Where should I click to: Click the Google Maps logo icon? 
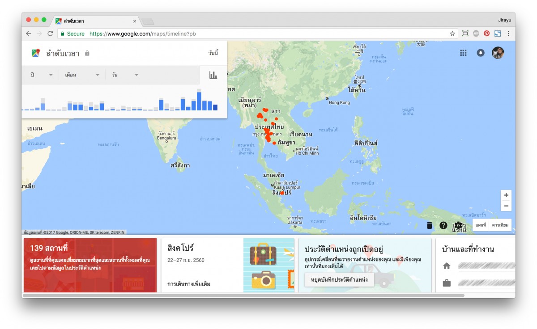36,53
